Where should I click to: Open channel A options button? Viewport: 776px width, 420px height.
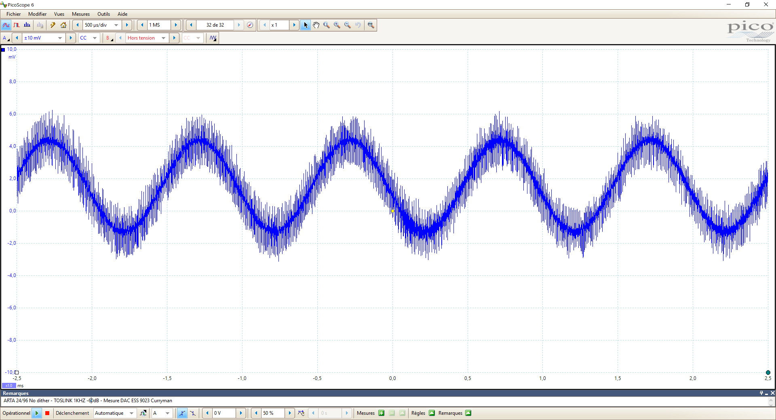[x=6, y=38]
